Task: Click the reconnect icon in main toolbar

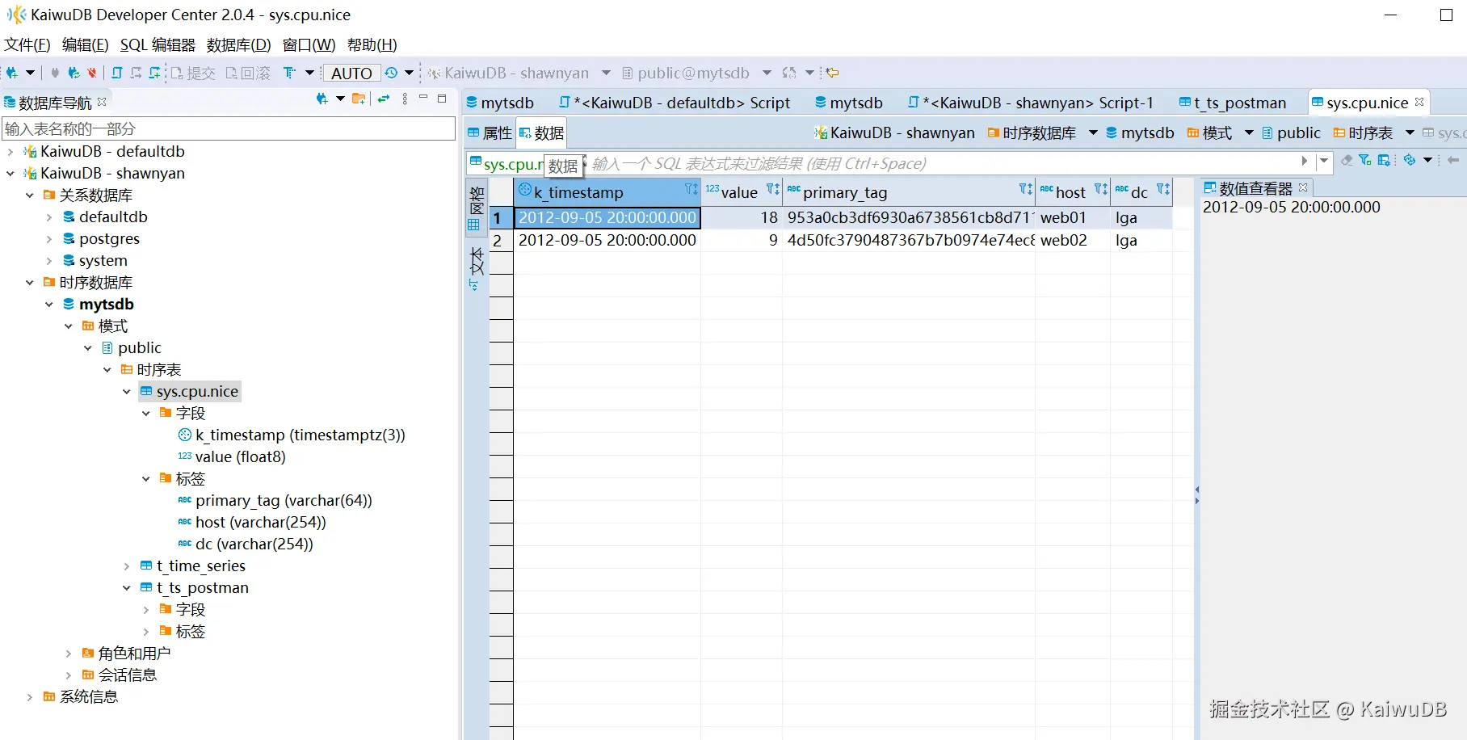Action: (x=74, y=73)
